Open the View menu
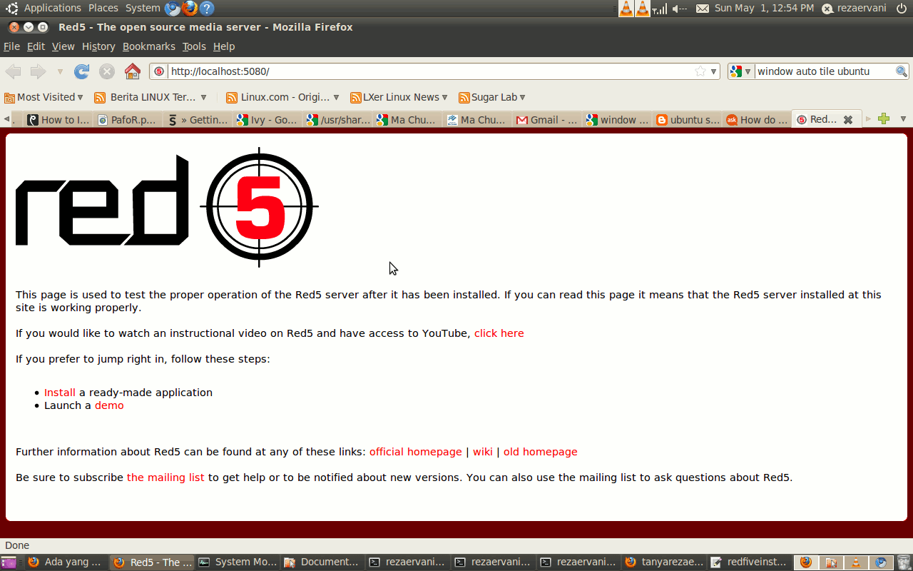The image size is (913, 571). click(x=63, y=46)
